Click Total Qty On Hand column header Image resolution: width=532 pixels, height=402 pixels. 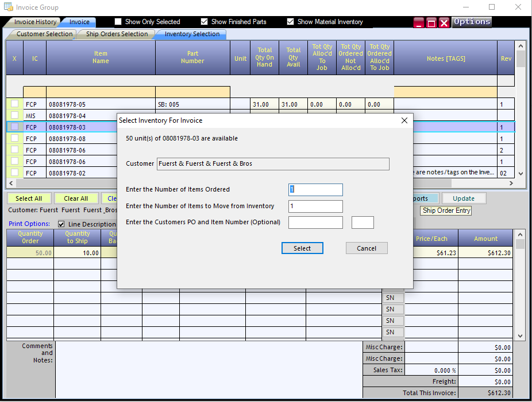(265, 57)
